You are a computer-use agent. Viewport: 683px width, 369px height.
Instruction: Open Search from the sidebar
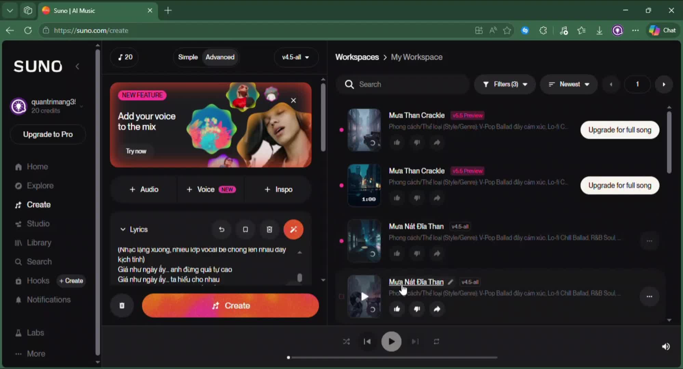pos(33,262)
